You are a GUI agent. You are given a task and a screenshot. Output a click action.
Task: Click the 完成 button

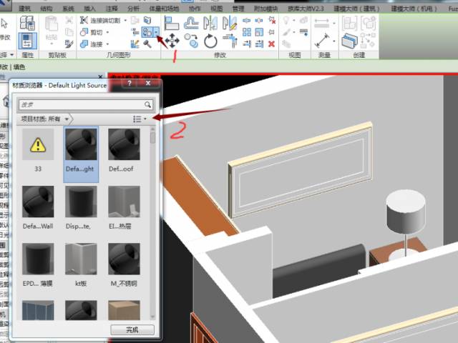click(132, 329)
